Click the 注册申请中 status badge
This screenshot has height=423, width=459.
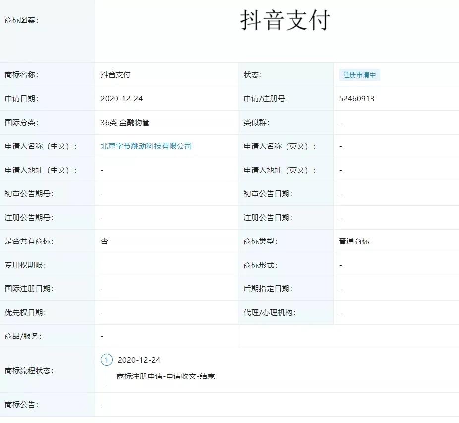point(359,75)
